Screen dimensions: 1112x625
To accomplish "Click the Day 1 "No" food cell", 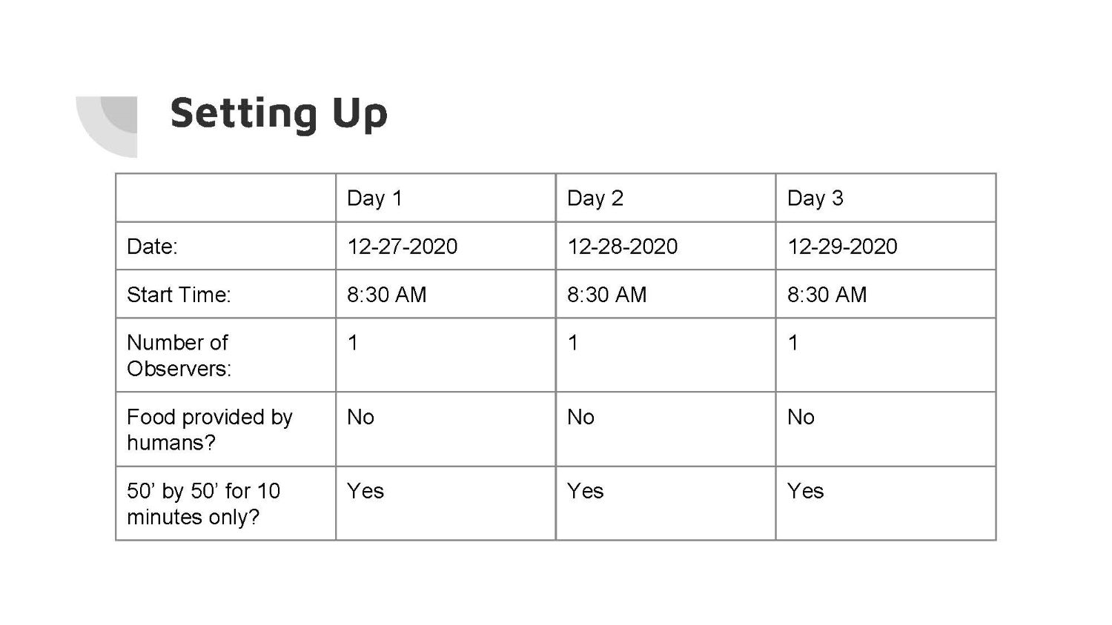I will point(445,430).
